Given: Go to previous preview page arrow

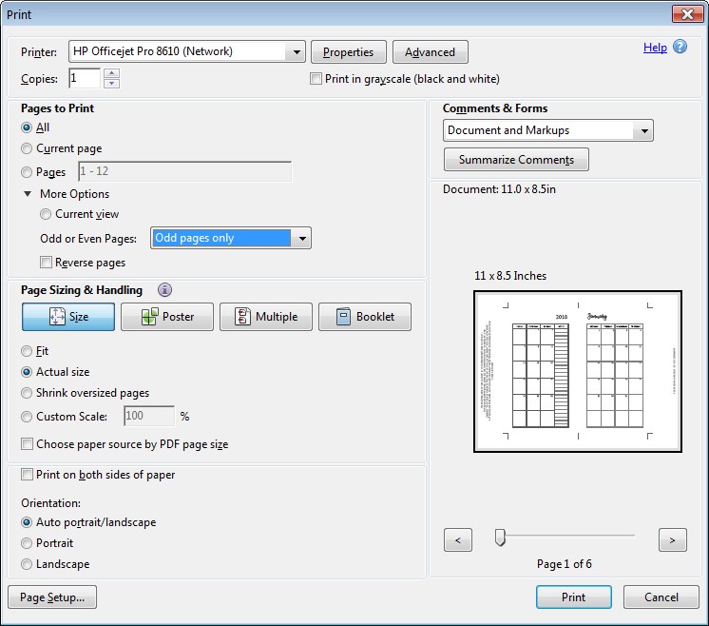Looking at the screenshot, I should tap(458, 540).
